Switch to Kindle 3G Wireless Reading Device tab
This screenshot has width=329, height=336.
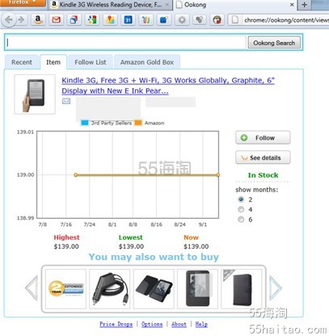[x=111, y=5]
